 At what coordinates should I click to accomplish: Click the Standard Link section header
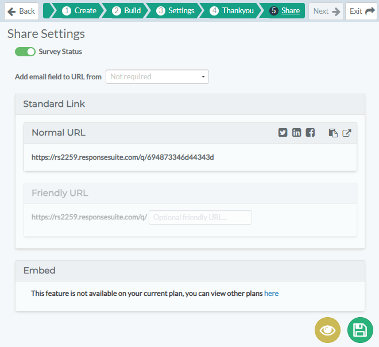(x=190, y=104)
